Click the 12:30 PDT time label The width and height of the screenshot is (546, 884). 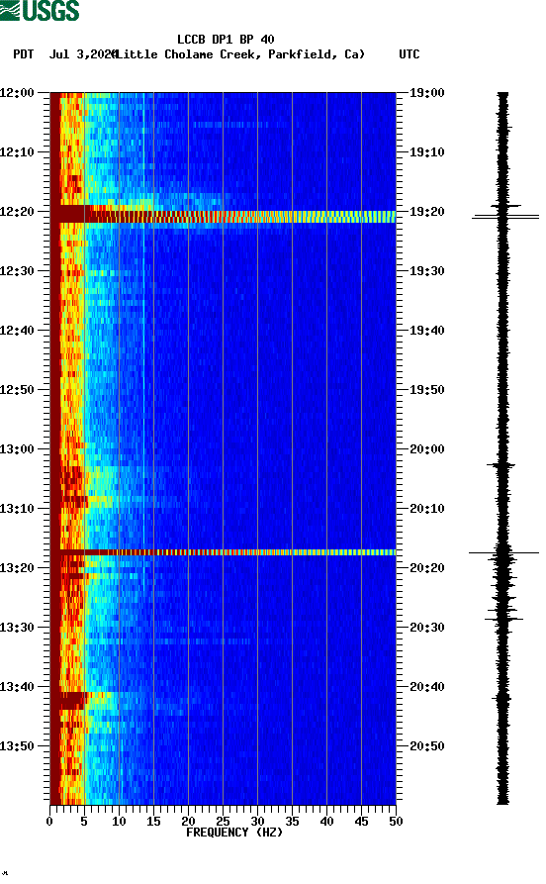point(17,270)
